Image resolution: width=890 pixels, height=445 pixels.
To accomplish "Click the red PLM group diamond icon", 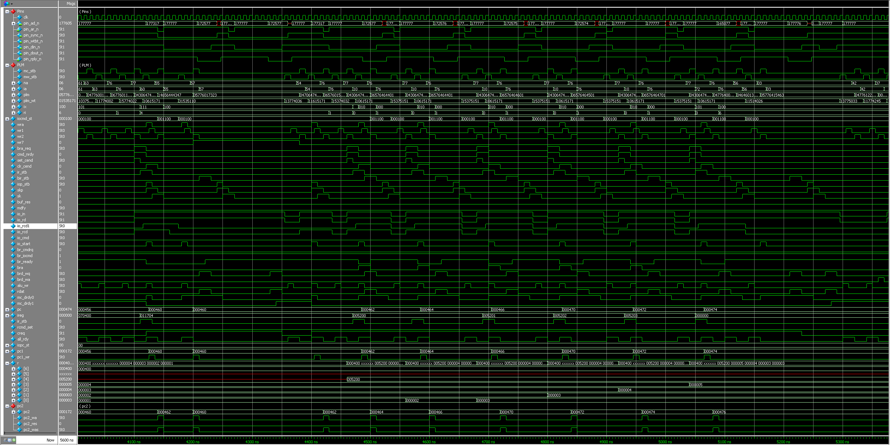I will 13,65.
